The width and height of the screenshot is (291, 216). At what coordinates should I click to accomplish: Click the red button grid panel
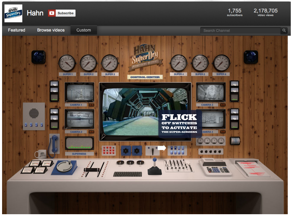109,150
